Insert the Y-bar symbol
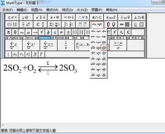This screenshot has width=165, height=134. pyautogui.click(x=42, y=54)
